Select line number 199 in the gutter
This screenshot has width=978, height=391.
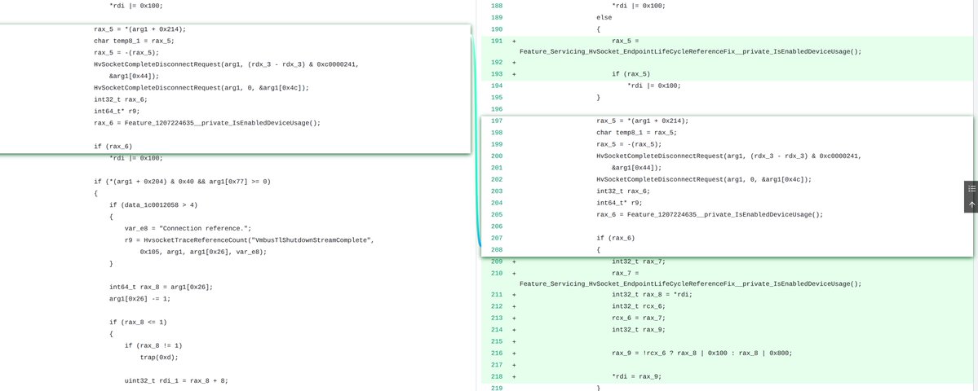(497, 144)
